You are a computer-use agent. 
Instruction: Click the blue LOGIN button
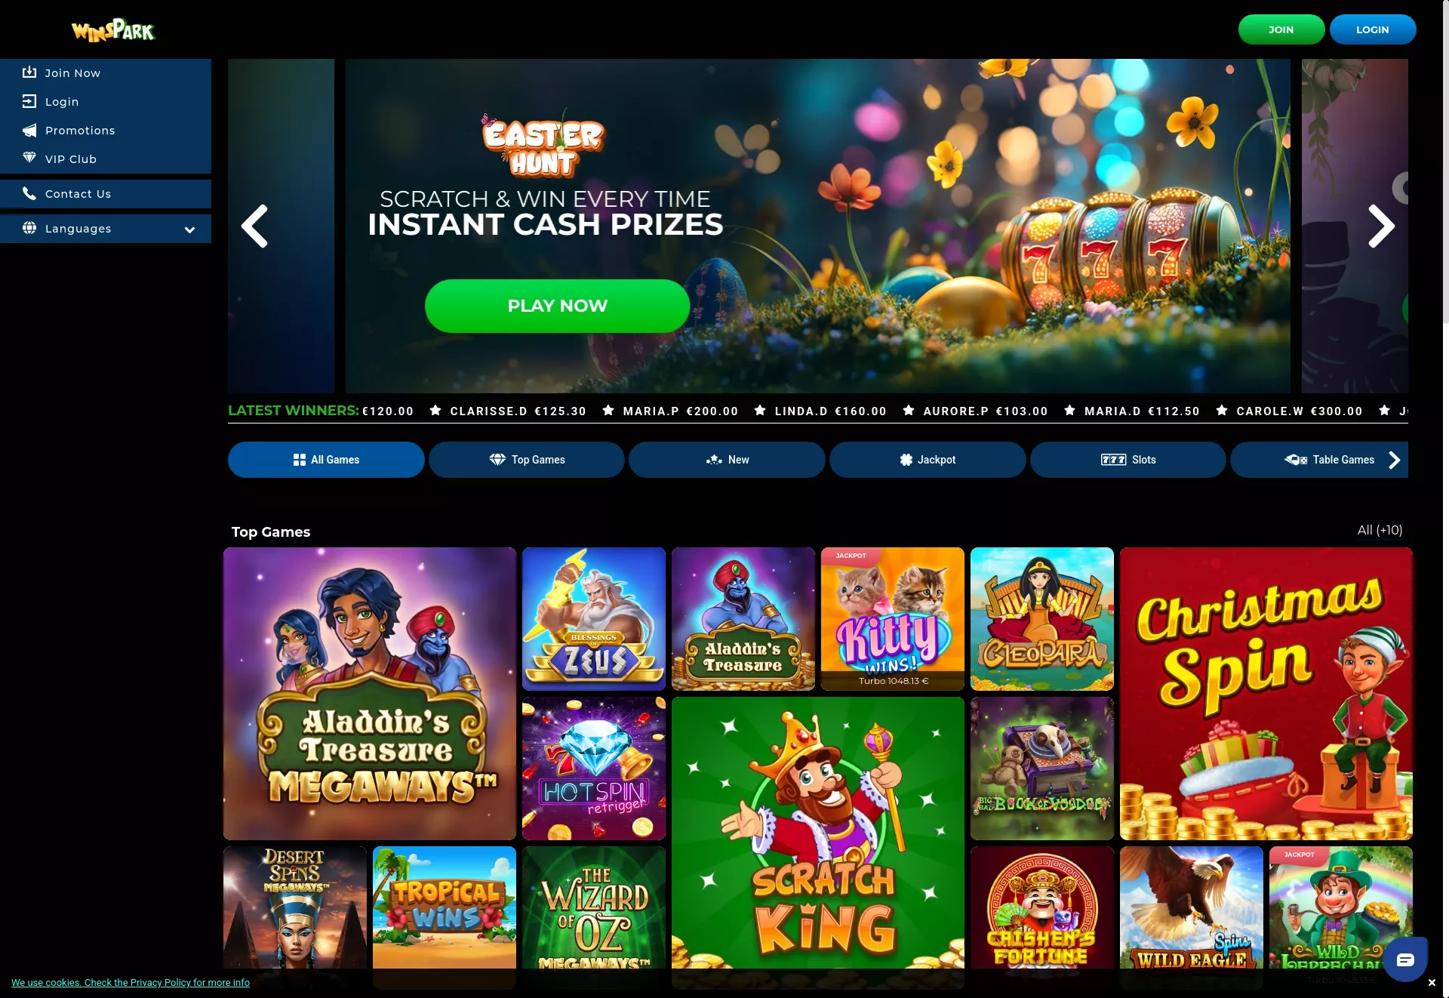1373,29
